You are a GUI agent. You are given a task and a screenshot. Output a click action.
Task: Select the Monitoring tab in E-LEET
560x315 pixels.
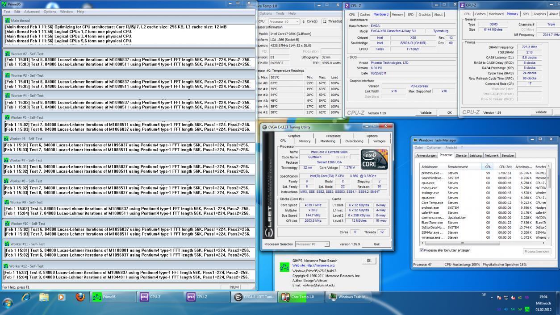pyautogui.click(x=327, y=141)
